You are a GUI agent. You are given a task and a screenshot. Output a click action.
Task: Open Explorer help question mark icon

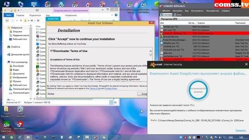click(116, 15)
